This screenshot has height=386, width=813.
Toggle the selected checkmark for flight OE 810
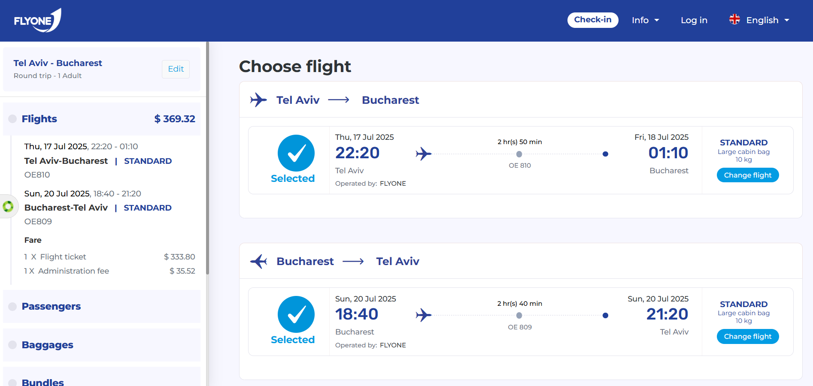tap(296, 153)
